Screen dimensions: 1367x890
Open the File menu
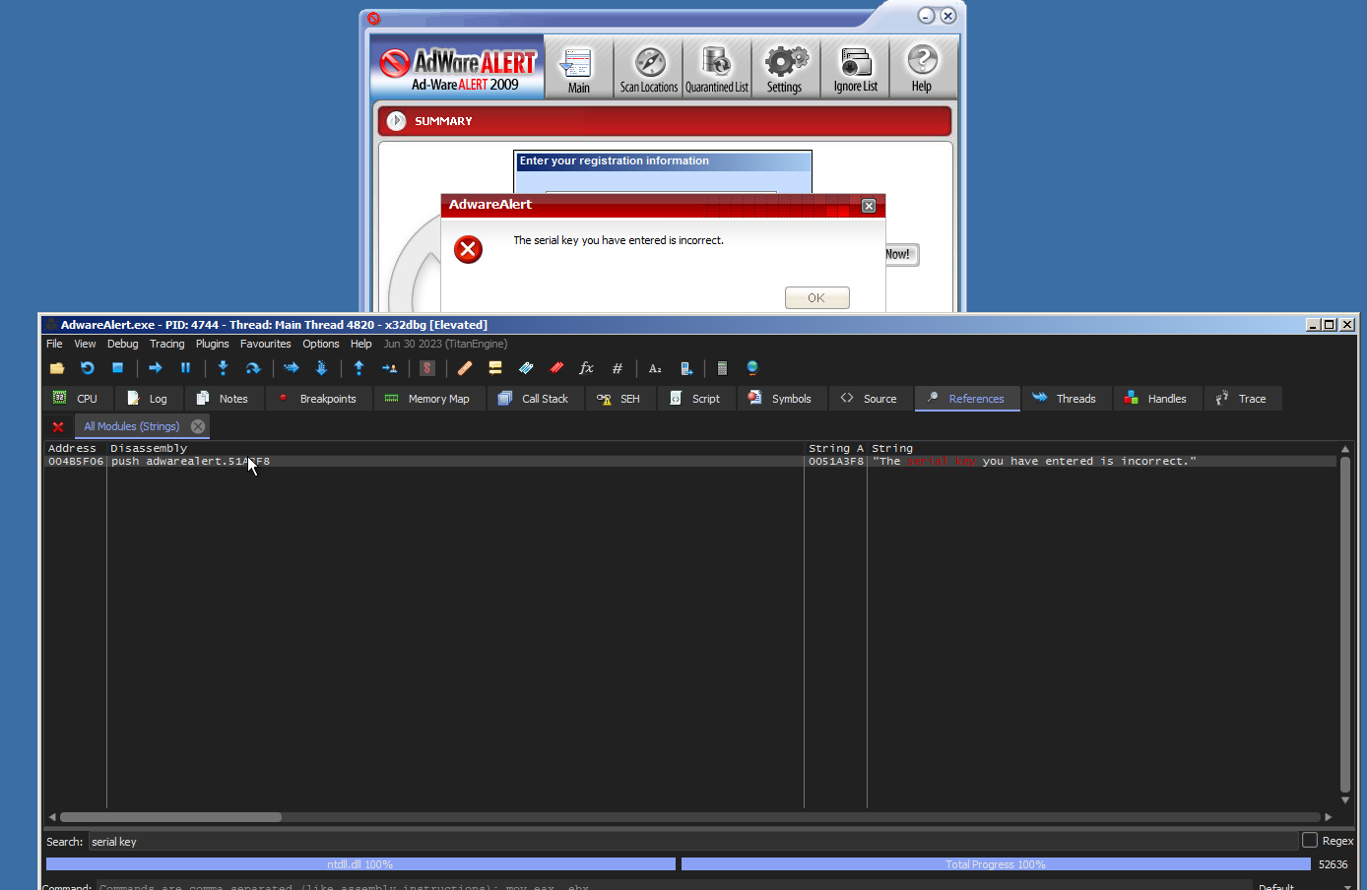coord(54,344)
